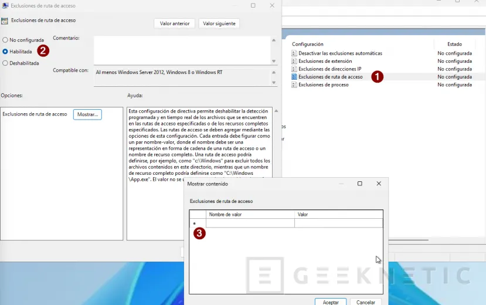Click Cancelar in Mostrar contenido dialog

tap(366, 302)
